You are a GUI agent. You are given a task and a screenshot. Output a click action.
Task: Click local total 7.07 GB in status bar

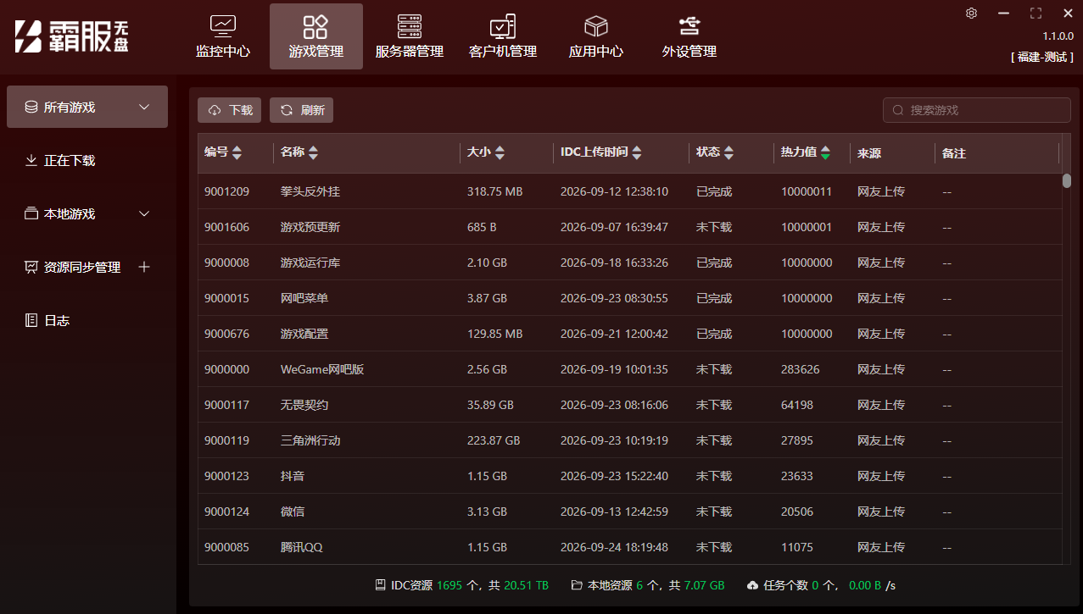click(x=704, y=585)
